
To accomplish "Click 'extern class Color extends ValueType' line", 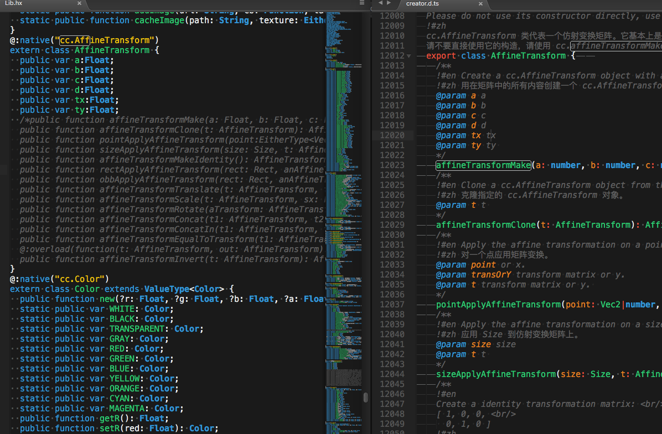I will click(x=122, y=289).
